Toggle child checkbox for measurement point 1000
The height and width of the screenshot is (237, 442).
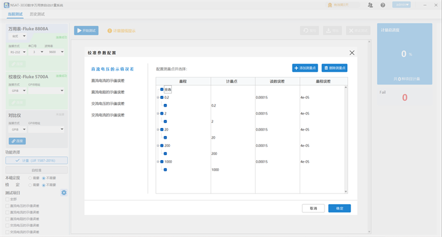point(165,170)
